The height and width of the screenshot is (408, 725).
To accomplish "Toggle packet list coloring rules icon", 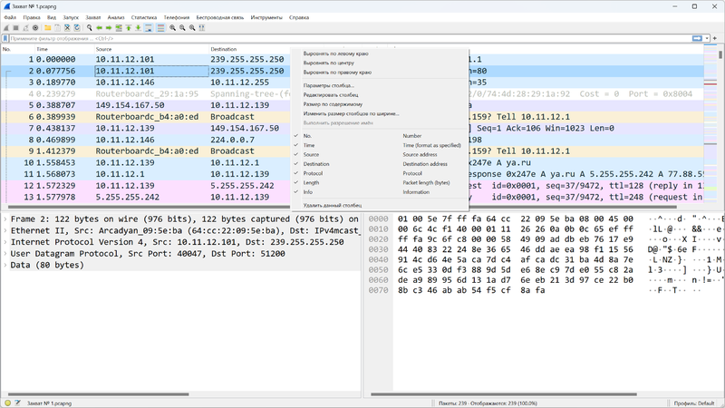I will pos(160,28).
